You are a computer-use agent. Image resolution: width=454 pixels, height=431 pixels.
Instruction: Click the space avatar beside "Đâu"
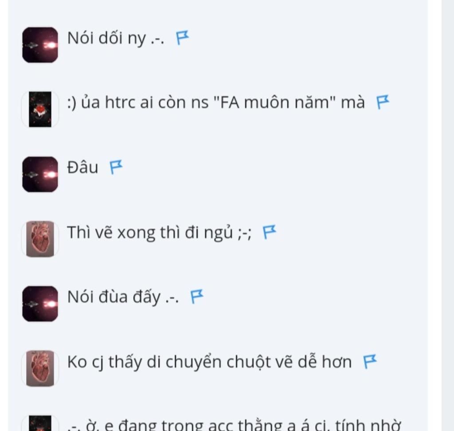point(40,174)
